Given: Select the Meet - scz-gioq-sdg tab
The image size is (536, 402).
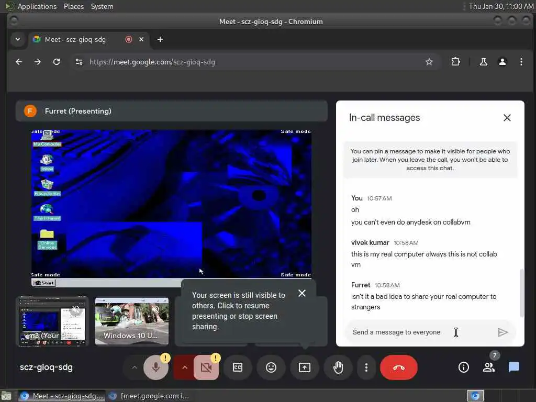Looking at the screenshot, I should (88, 40).
